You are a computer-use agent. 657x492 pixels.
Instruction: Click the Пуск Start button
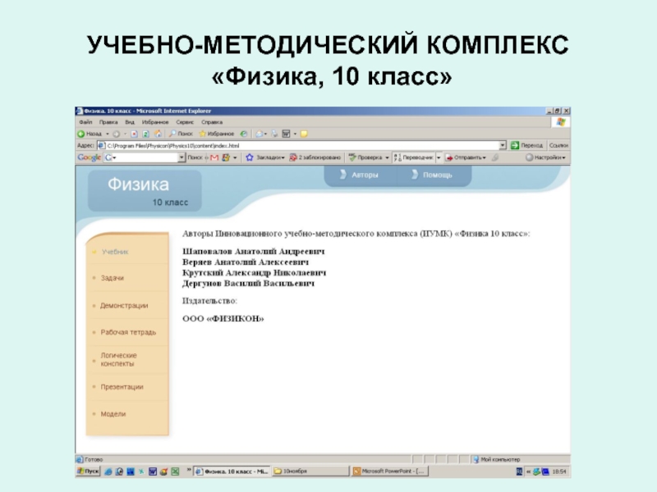[88, 471]
